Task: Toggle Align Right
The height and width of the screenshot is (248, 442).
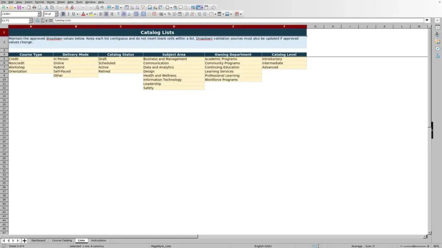Action: (112, 14)
